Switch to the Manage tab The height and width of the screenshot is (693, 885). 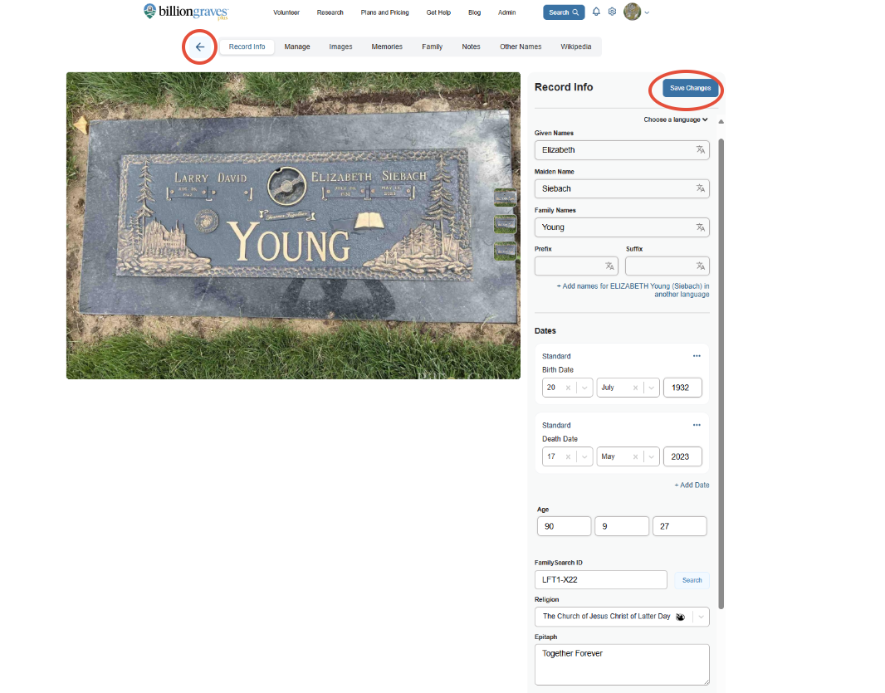[x=297, y=46]
